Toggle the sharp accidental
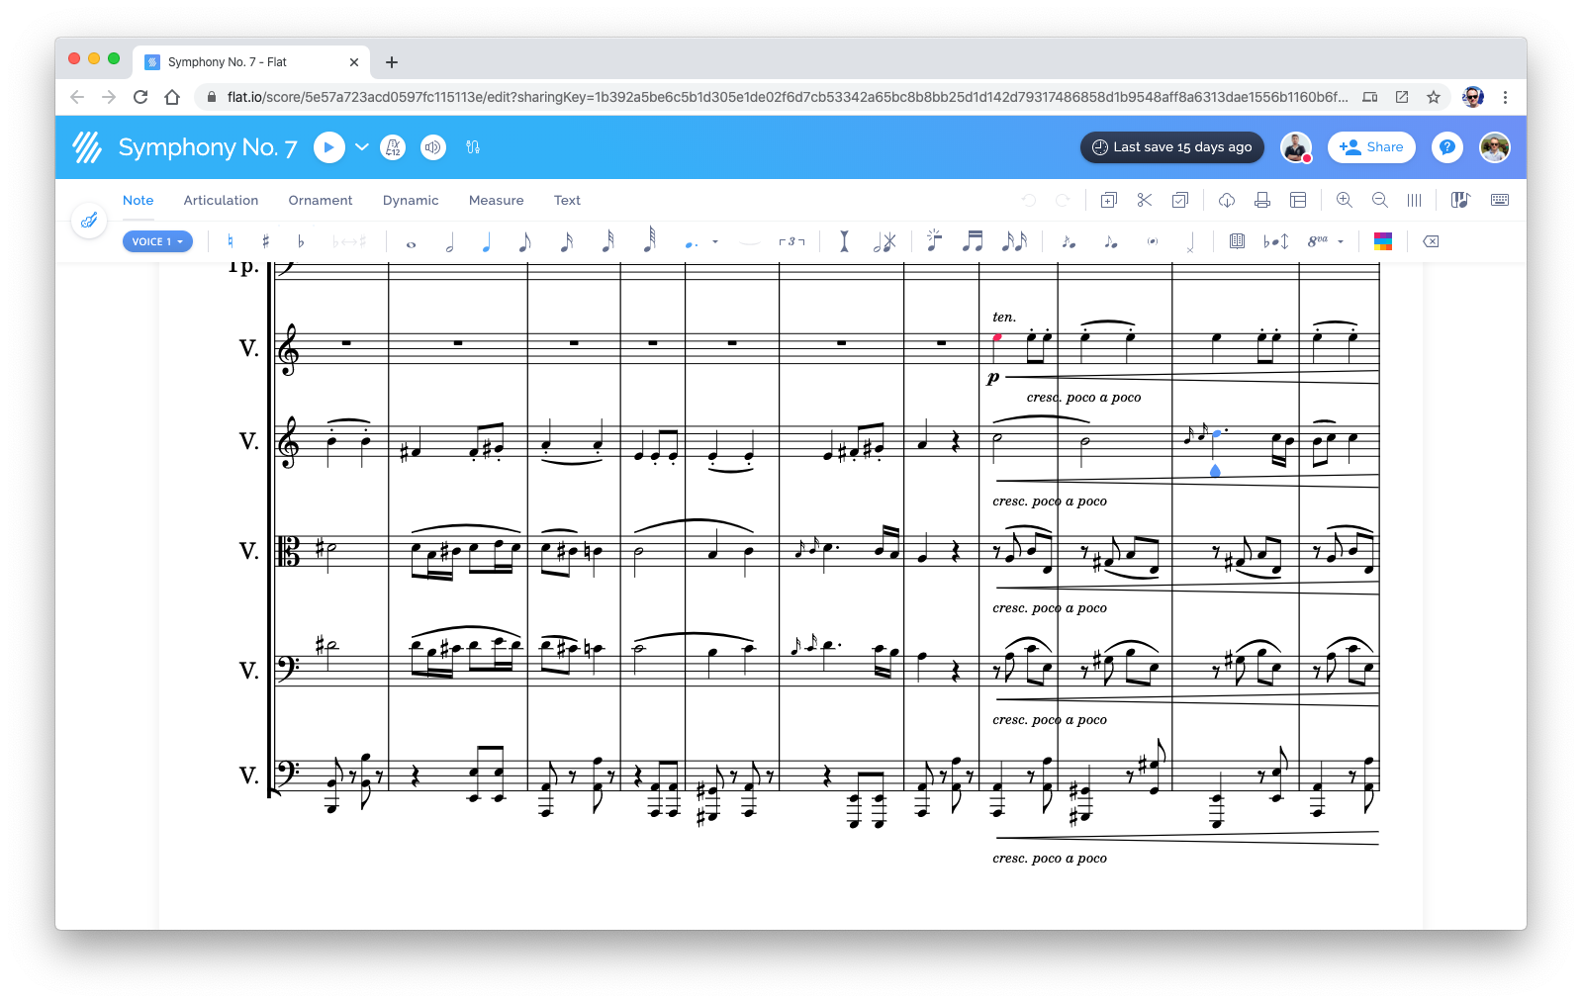Image resolution: width=1582 pixels, height=1003 pixels. click(265, 241)
